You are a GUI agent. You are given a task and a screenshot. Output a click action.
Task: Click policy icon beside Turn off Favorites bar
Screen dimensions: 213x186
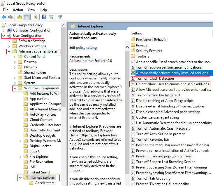(133, 140)
